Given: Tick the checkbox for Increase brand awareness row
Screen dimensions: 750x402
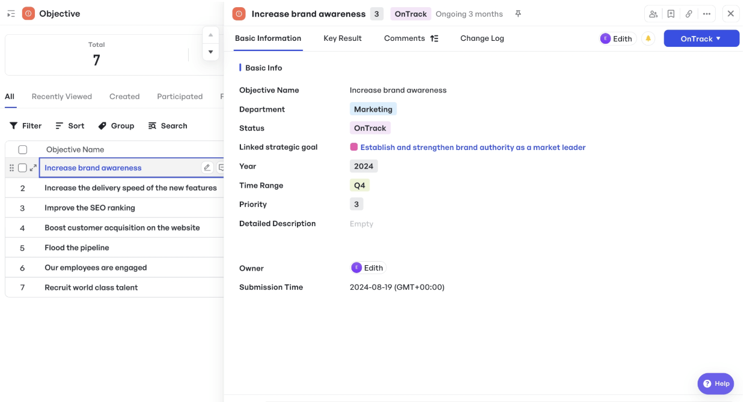Looking at the screenshot, I should 22,168.
